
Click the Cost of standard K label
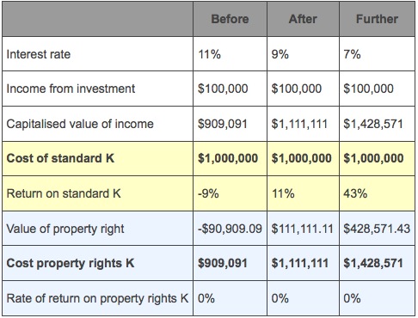(x=60, y=158)
